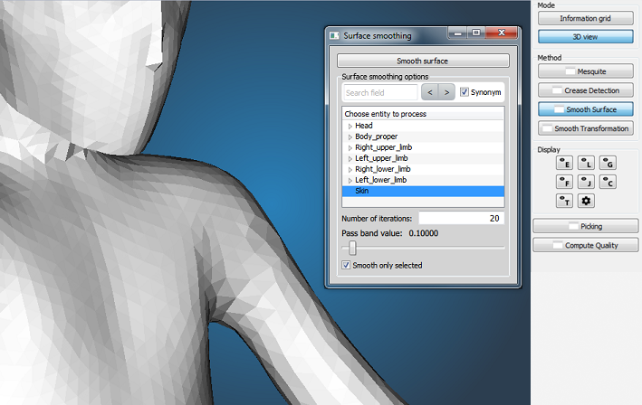Disable Smooth only selected checkbox
The width and height of the screenshot is (642, 405).
(x=346, y=265)
